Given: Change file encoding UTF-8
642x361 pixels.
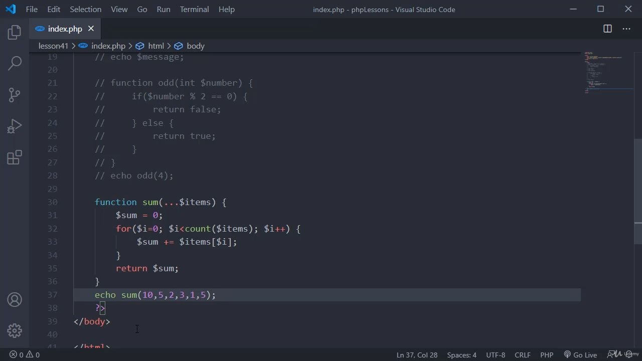Looking at the screenshot, I should pos(496,354).
